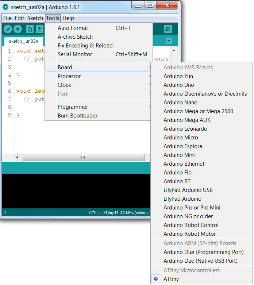
Task: Click line 1 void setup code
Action: click(30, 51)
